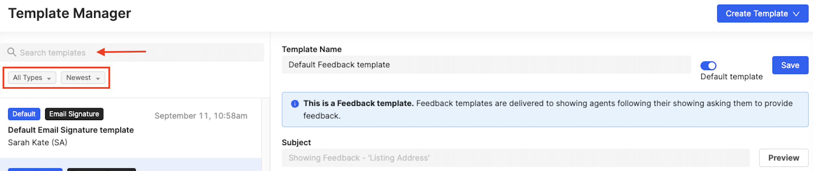Click into the Template Name text field

[486, 65]
